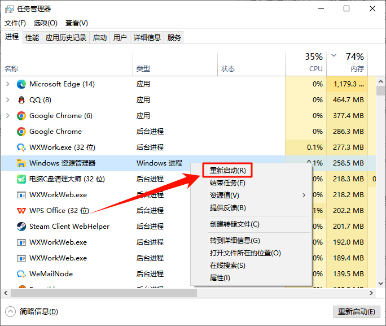Click the vertical scrollbar down arrow
The width and height of the screenshot is (386, 326).
[x=380, y=284]
